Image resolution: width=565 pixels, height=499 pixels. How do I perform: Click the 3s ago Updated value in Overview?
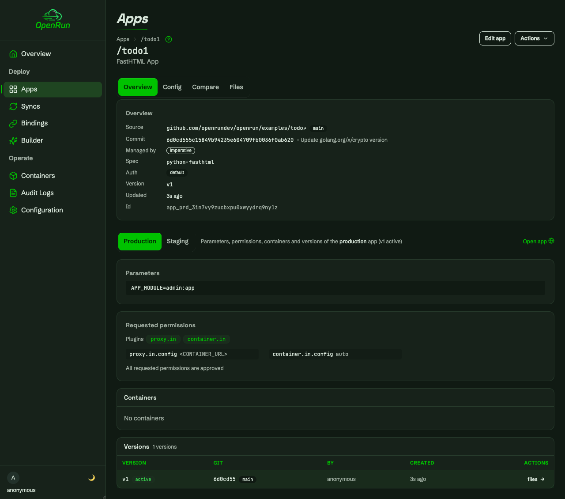[174, 196]
